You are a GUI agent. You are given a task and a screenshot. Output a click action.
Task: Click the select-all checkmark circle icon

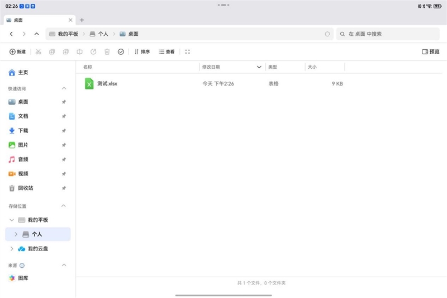point(121,51)
